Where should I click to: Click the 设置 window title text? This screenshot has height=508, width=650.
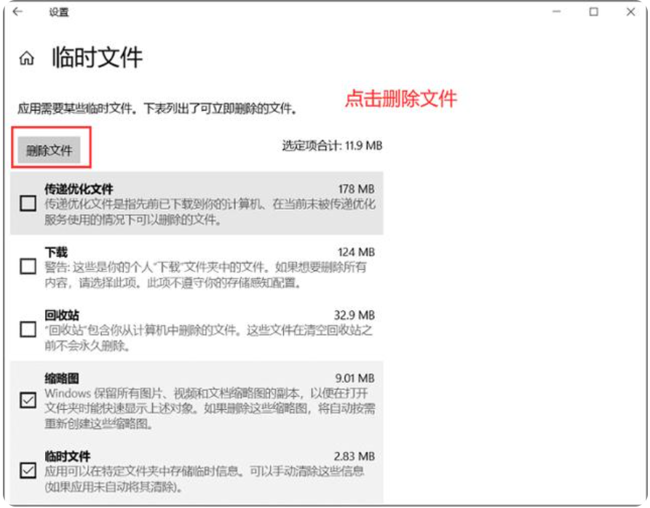point(59,12)
